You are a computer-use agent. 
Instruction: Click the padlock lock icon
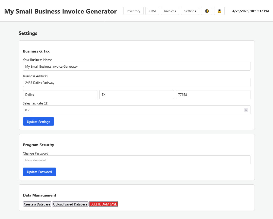[219, 11]
